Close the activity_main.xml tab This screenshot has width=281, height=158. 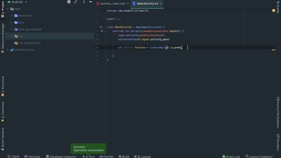128,4
